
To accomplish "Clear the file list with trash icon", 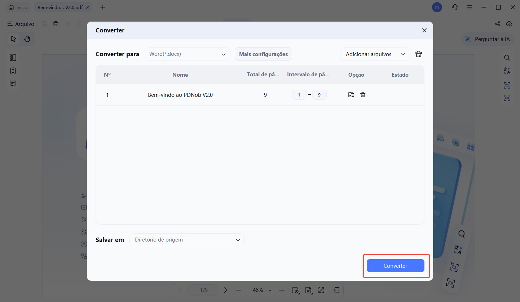I will coord(418,54).
